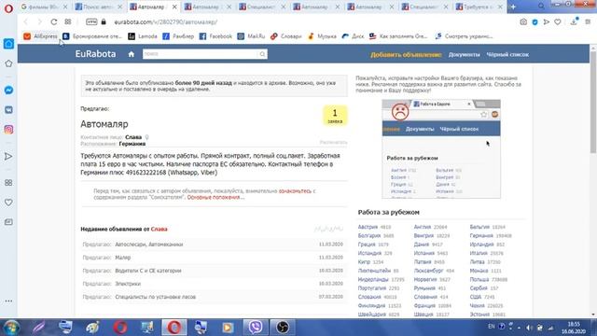Click 'Основные положения' link
The width and height of the screenshot is (597, 336).
point(215,197)
